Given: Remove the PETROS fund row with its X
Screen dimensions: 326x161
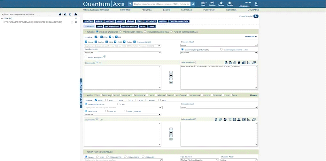Looking at the screenshot, I should tap(76, 22).
